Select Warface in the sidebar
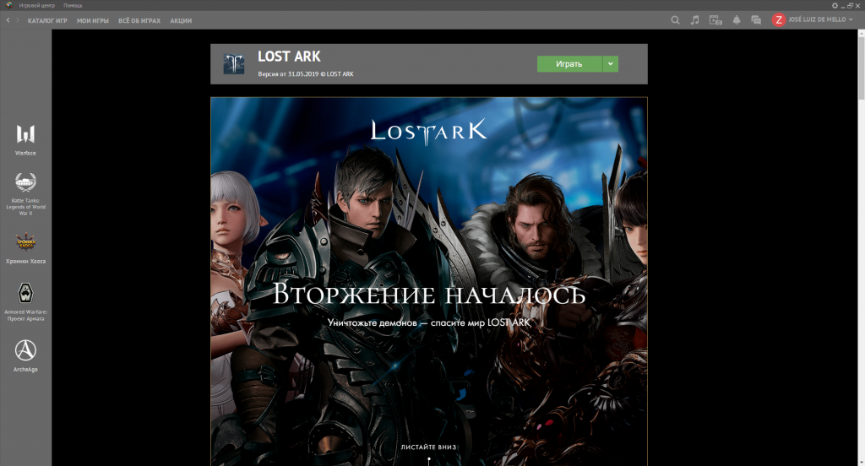Viewport: 865px width, 466px height. (25, 140)
